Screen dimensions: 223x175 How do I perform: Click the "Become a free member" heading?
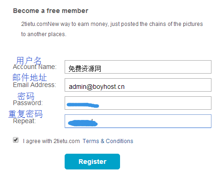(x=51, y=11)
